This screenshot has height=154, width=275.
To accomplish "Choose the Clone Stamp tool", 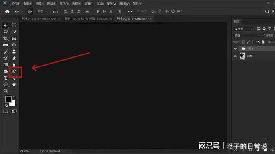I will [14, 51].
